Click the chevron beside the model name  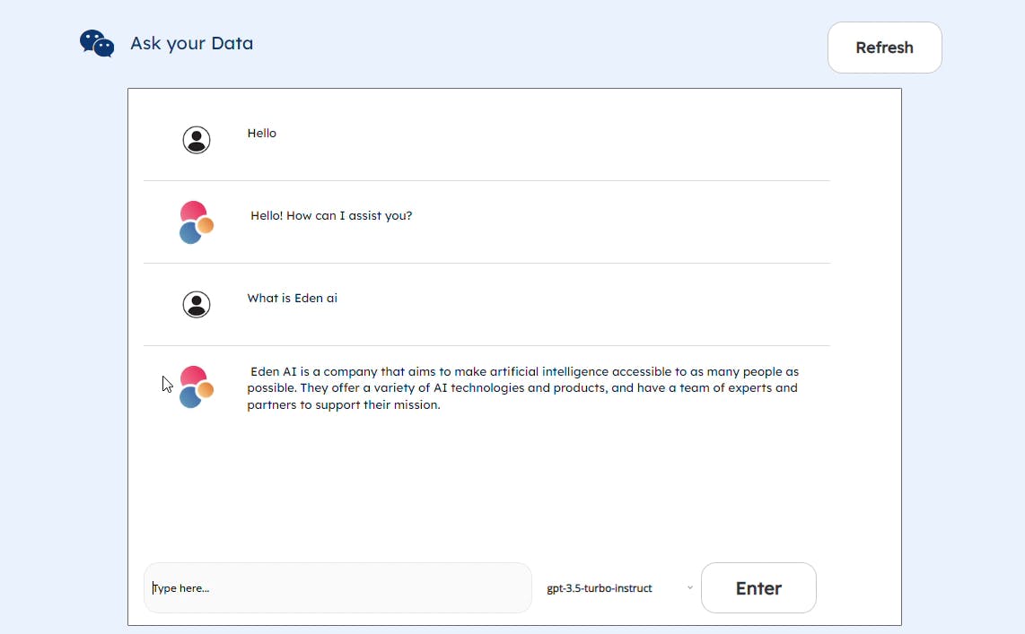coord(689,588)
